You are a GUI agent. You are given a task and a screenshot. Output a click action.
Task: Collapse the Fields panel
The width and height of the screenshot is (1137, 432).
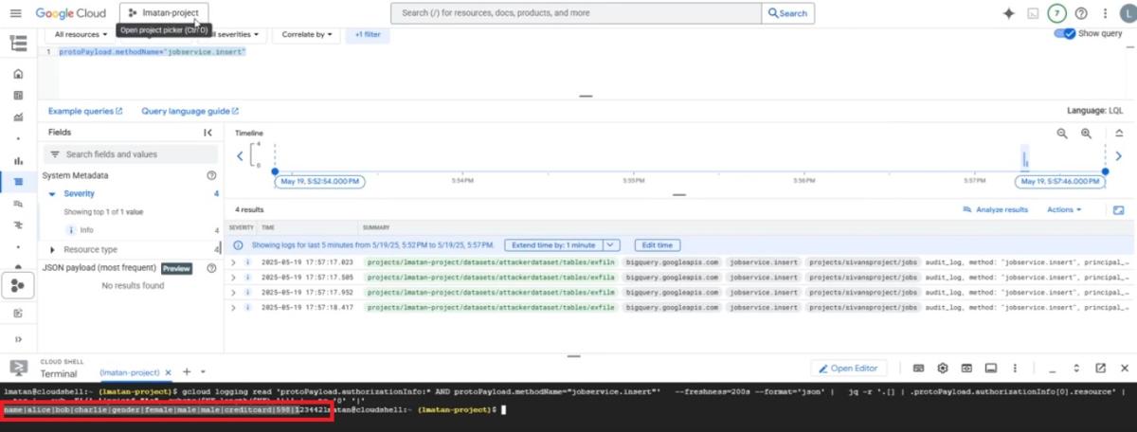[x=208, y=133]
